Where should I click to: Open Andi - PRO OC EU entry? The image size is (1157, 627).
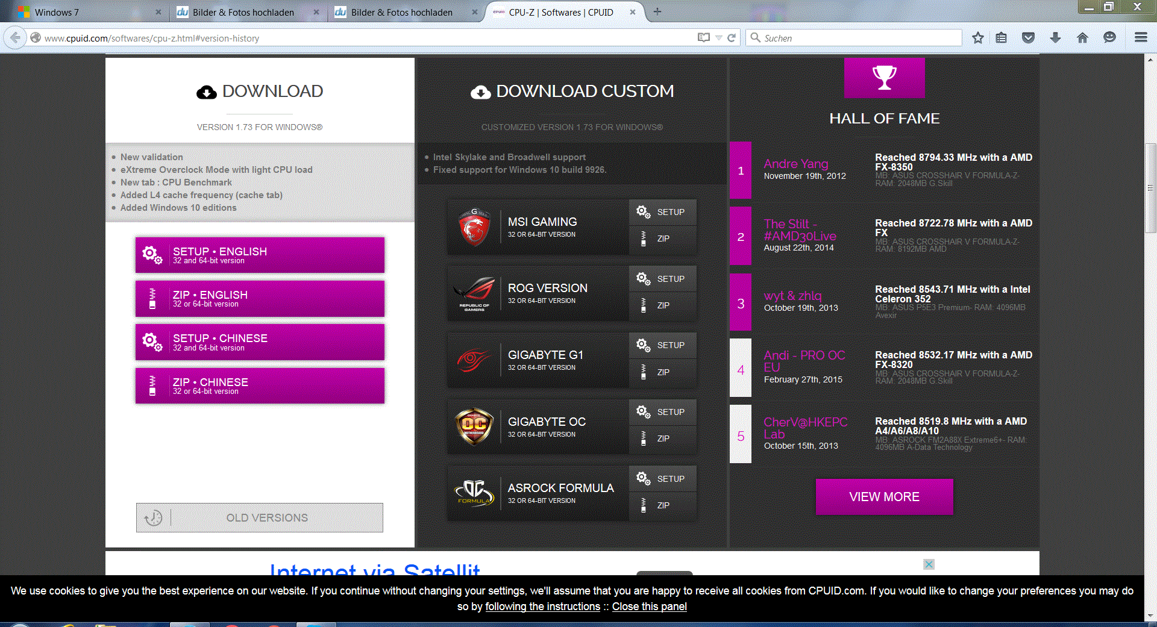pyautogui.click(x=804, y=361)
